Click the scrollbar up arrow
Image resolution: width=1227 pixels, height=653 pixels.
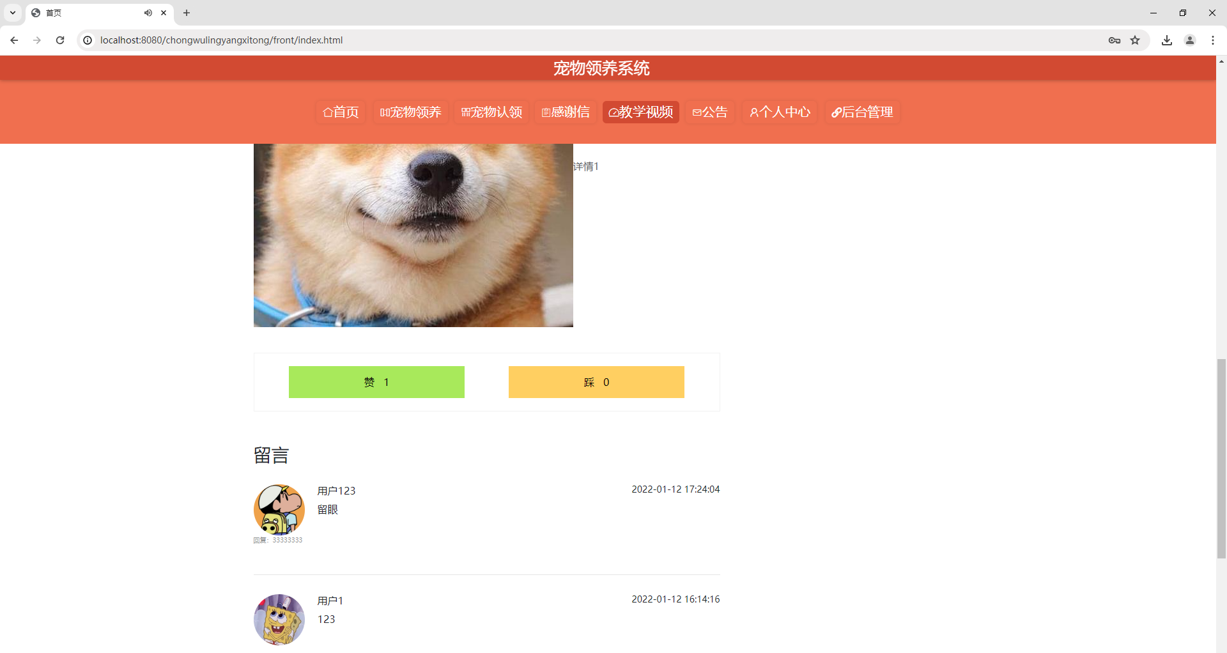coord(1221,61)
